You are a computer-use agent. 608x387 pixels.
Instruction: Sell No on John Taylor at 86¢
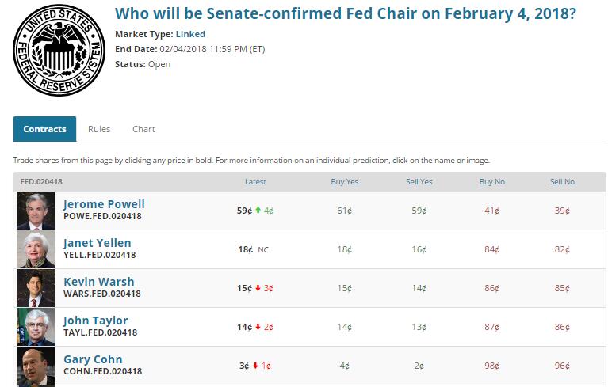(x=562, y=327)
